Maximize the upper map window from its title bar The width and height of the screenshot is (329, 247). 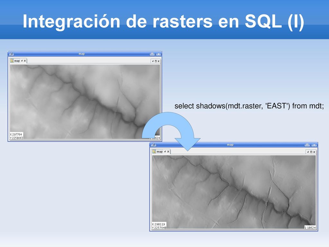pyautogui.click(x=152, y=54)
